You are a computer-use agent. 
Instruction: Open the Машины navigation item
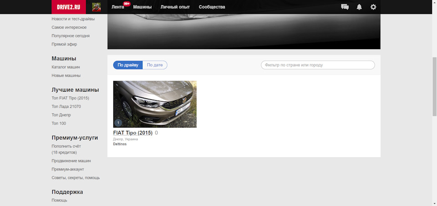click(142, 7)
